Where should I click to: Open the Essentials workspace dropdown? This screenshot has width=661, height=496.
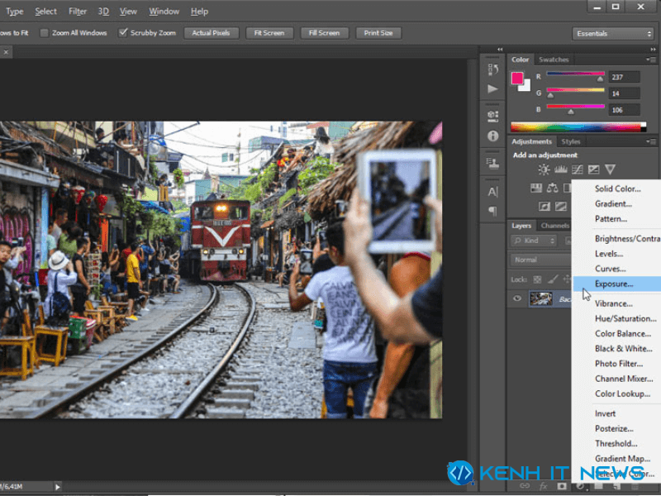point(612,33)
